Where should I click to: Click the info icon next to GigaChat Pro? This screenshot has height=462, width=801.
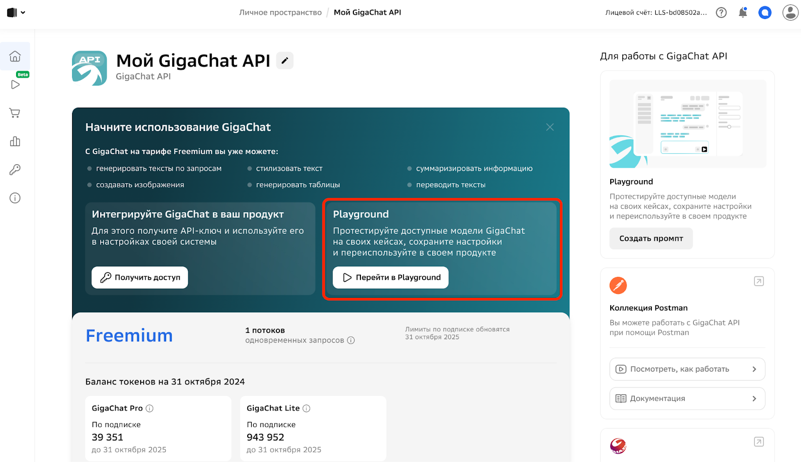pos(149,408)
